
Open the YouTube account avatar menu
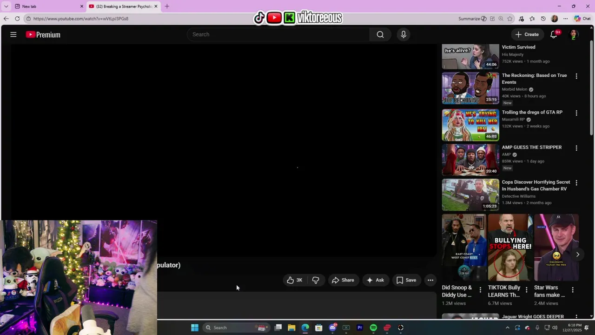click(574, 34)
